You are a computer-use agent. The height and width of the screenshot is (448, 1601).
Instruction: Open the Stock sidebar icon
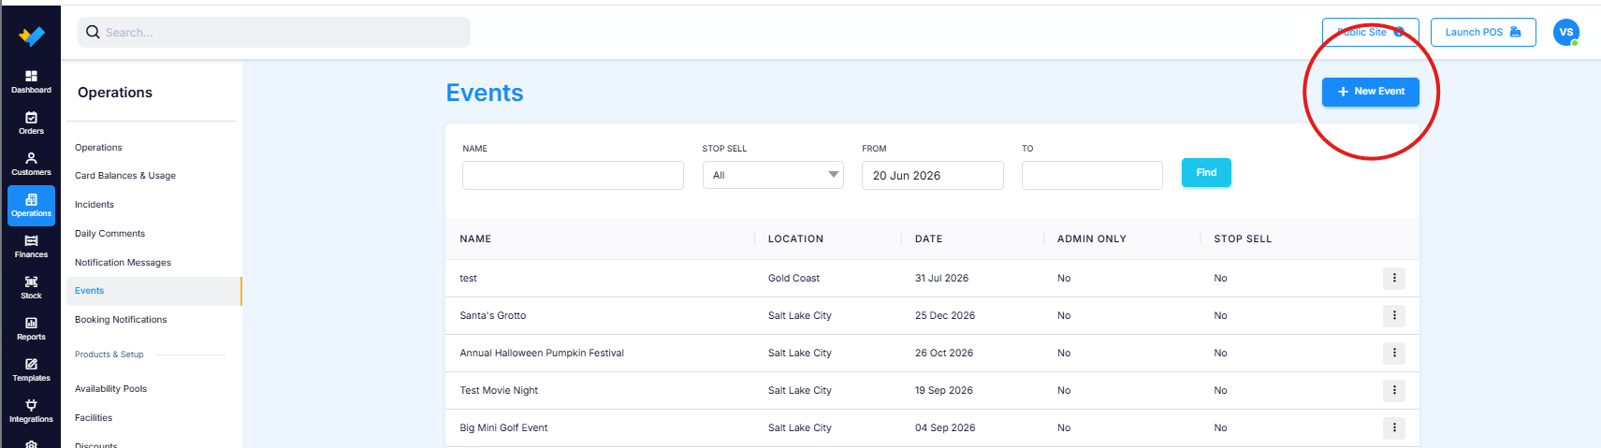coord(31,287)
